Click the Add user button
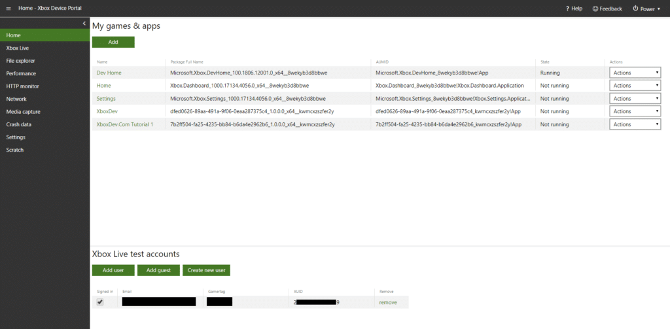Viewport: 670px width, 329px height. pos(113,270)
